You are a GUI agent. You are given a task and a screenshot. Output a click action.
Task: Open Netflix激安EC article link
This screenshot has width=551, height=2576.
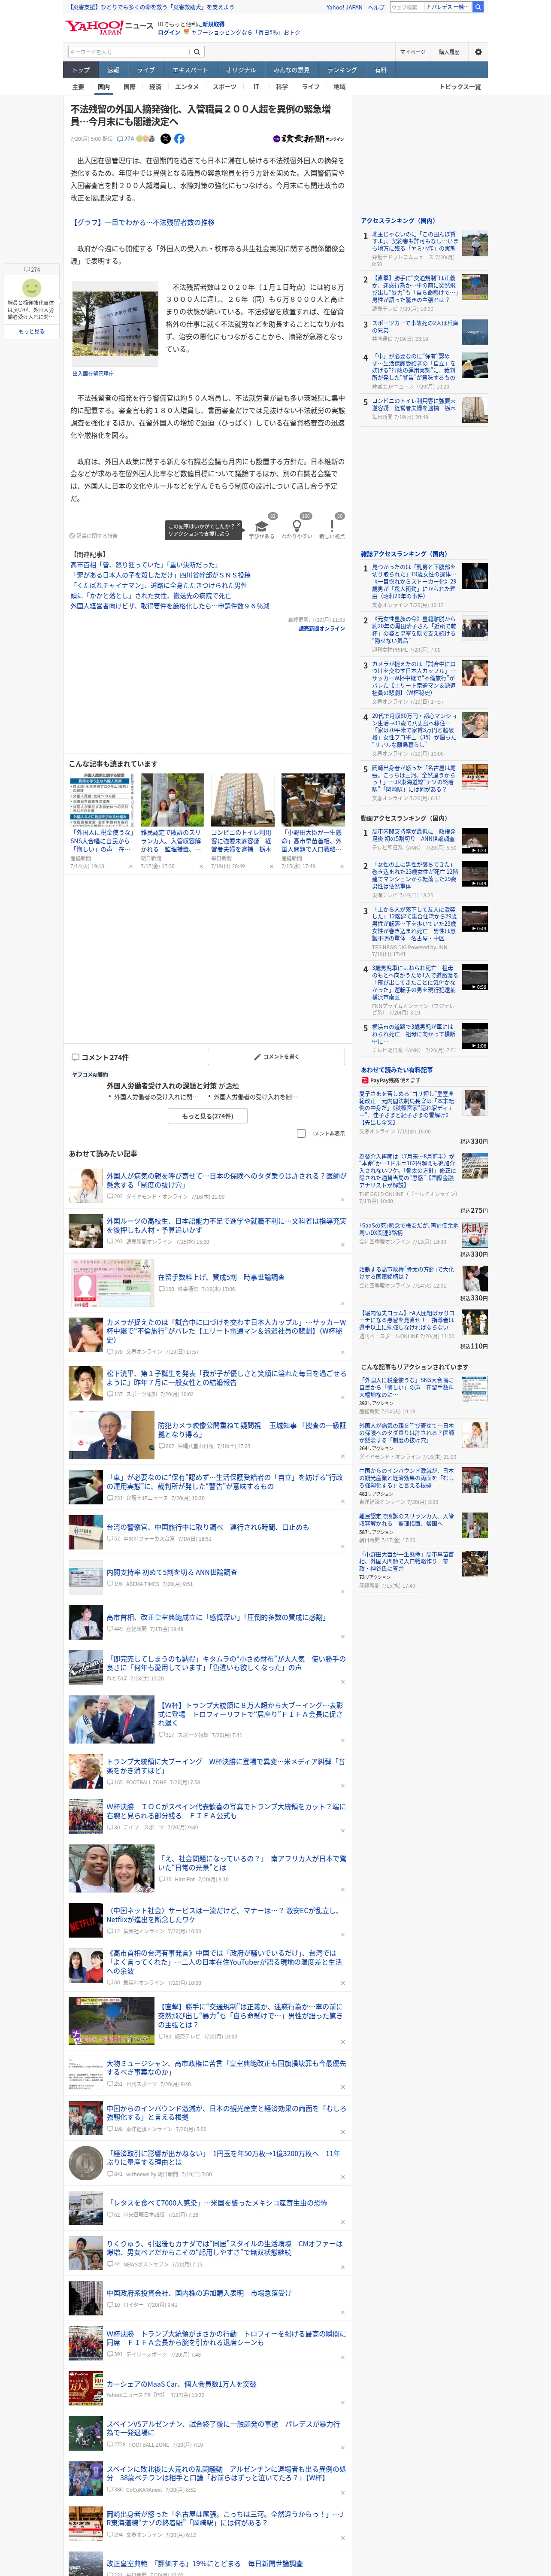(223, 1915)
